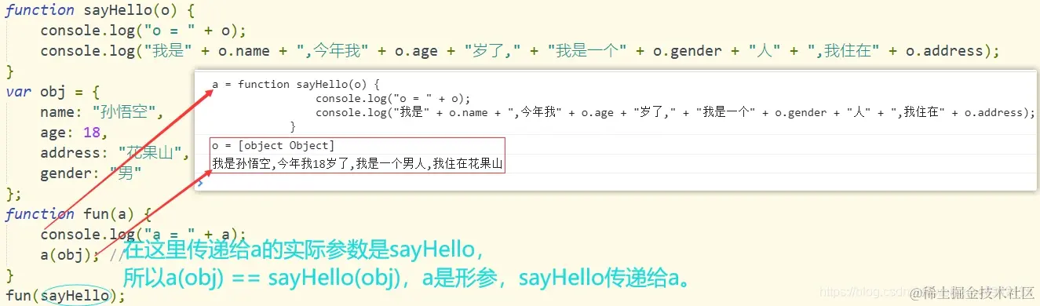Select console output 'o = [object Object]'
The width and height of the screenshot is (1040, 306).
point(273,145)
